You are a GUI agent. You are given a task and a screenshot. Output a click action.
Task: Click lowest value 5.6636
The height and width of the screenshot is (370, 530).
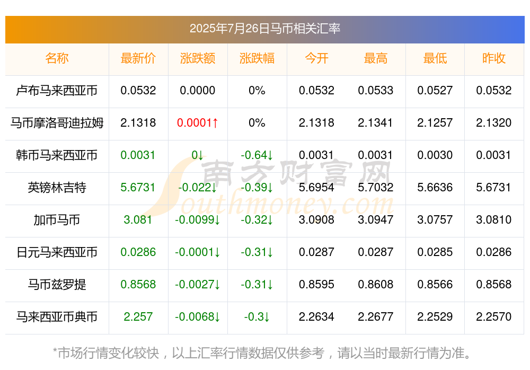click(435, 187)
